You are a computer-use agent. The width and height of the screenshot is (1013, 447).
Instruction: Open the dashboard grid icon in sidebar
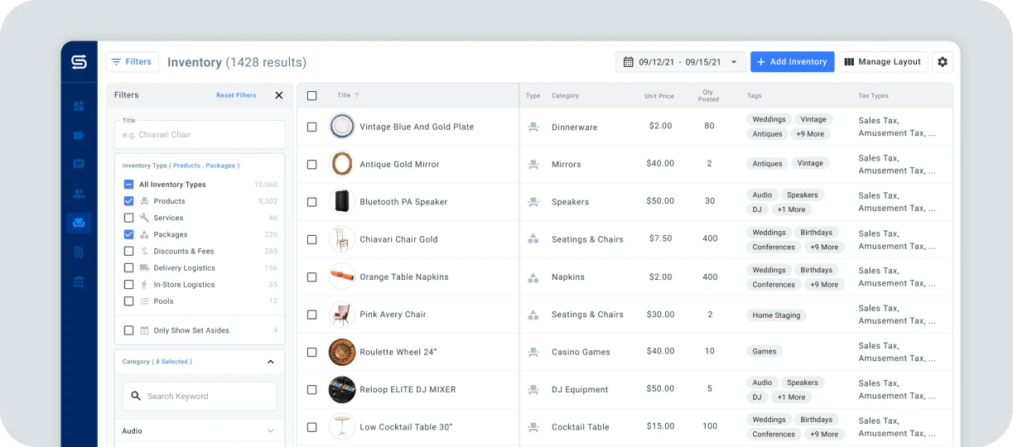(x=79, y=106)
